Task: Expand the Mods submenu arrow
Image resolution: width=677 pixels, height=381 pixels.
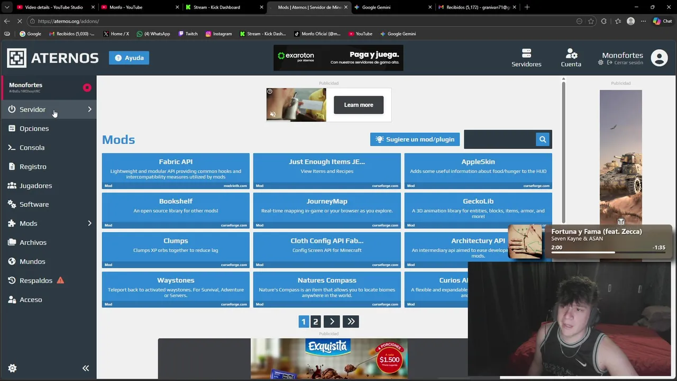Action: pos(89,223)
